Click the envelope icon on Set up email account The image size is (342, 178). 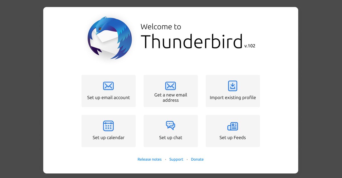pyautogui.click(x=108, y=86)
